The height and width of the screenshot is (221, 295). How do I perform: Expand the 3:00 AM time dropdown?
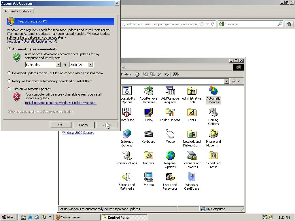90,65
